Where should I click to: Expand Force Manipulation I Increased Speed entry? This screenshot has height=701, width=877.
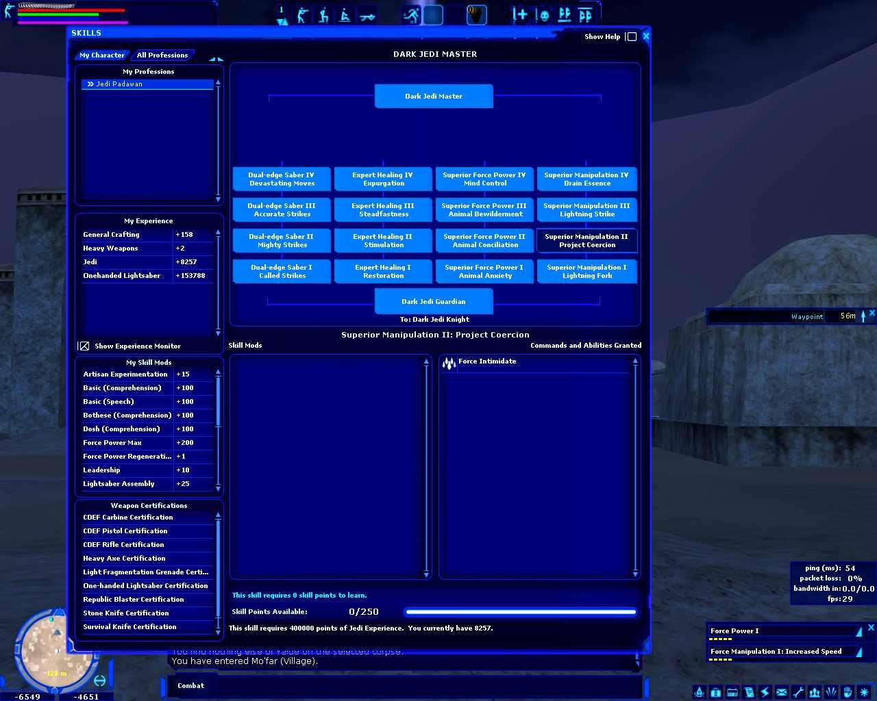coord(859,652)
